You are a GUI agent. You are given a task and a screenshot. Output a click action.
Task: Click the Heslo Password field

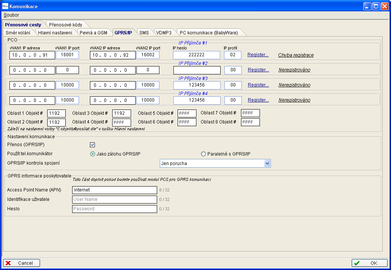(x=114, y=209)
